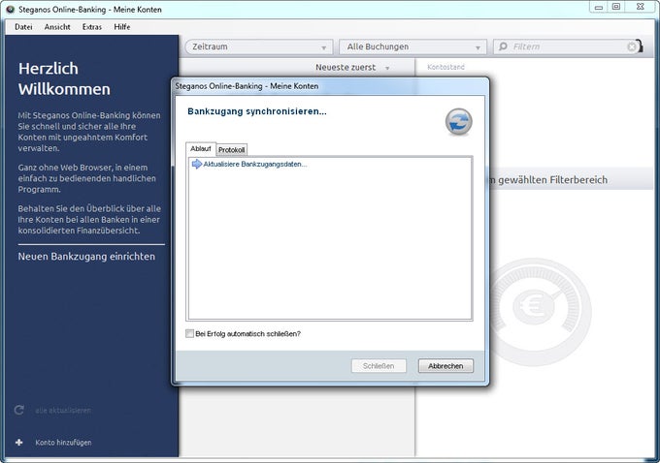Click the plus icon for Konto hinzufügen

19,442
